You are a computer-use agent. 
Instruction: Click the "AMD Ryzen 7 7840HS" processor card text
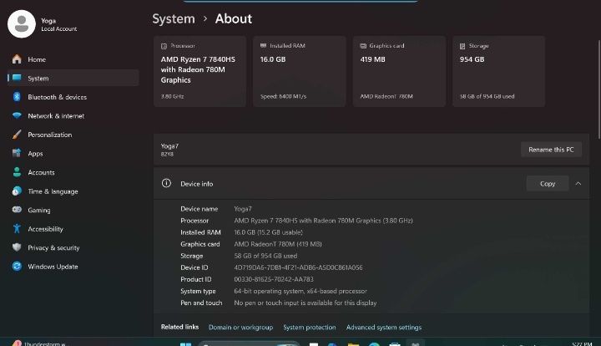point(198,69)
